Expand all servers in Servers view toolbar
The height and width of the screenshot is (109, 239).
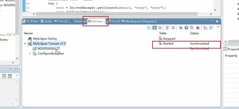(x=160, y=28)
